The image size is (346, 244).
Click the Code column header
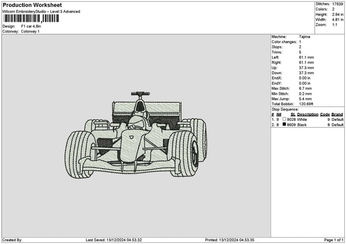tap(325, 114)
